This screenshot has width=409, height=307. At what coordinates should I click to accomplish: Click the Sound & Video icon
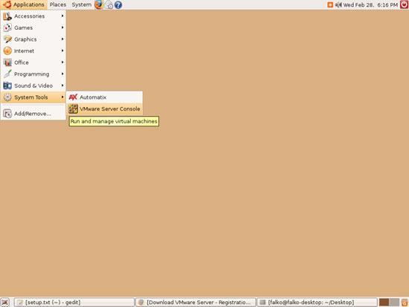(x=7, y=85)
